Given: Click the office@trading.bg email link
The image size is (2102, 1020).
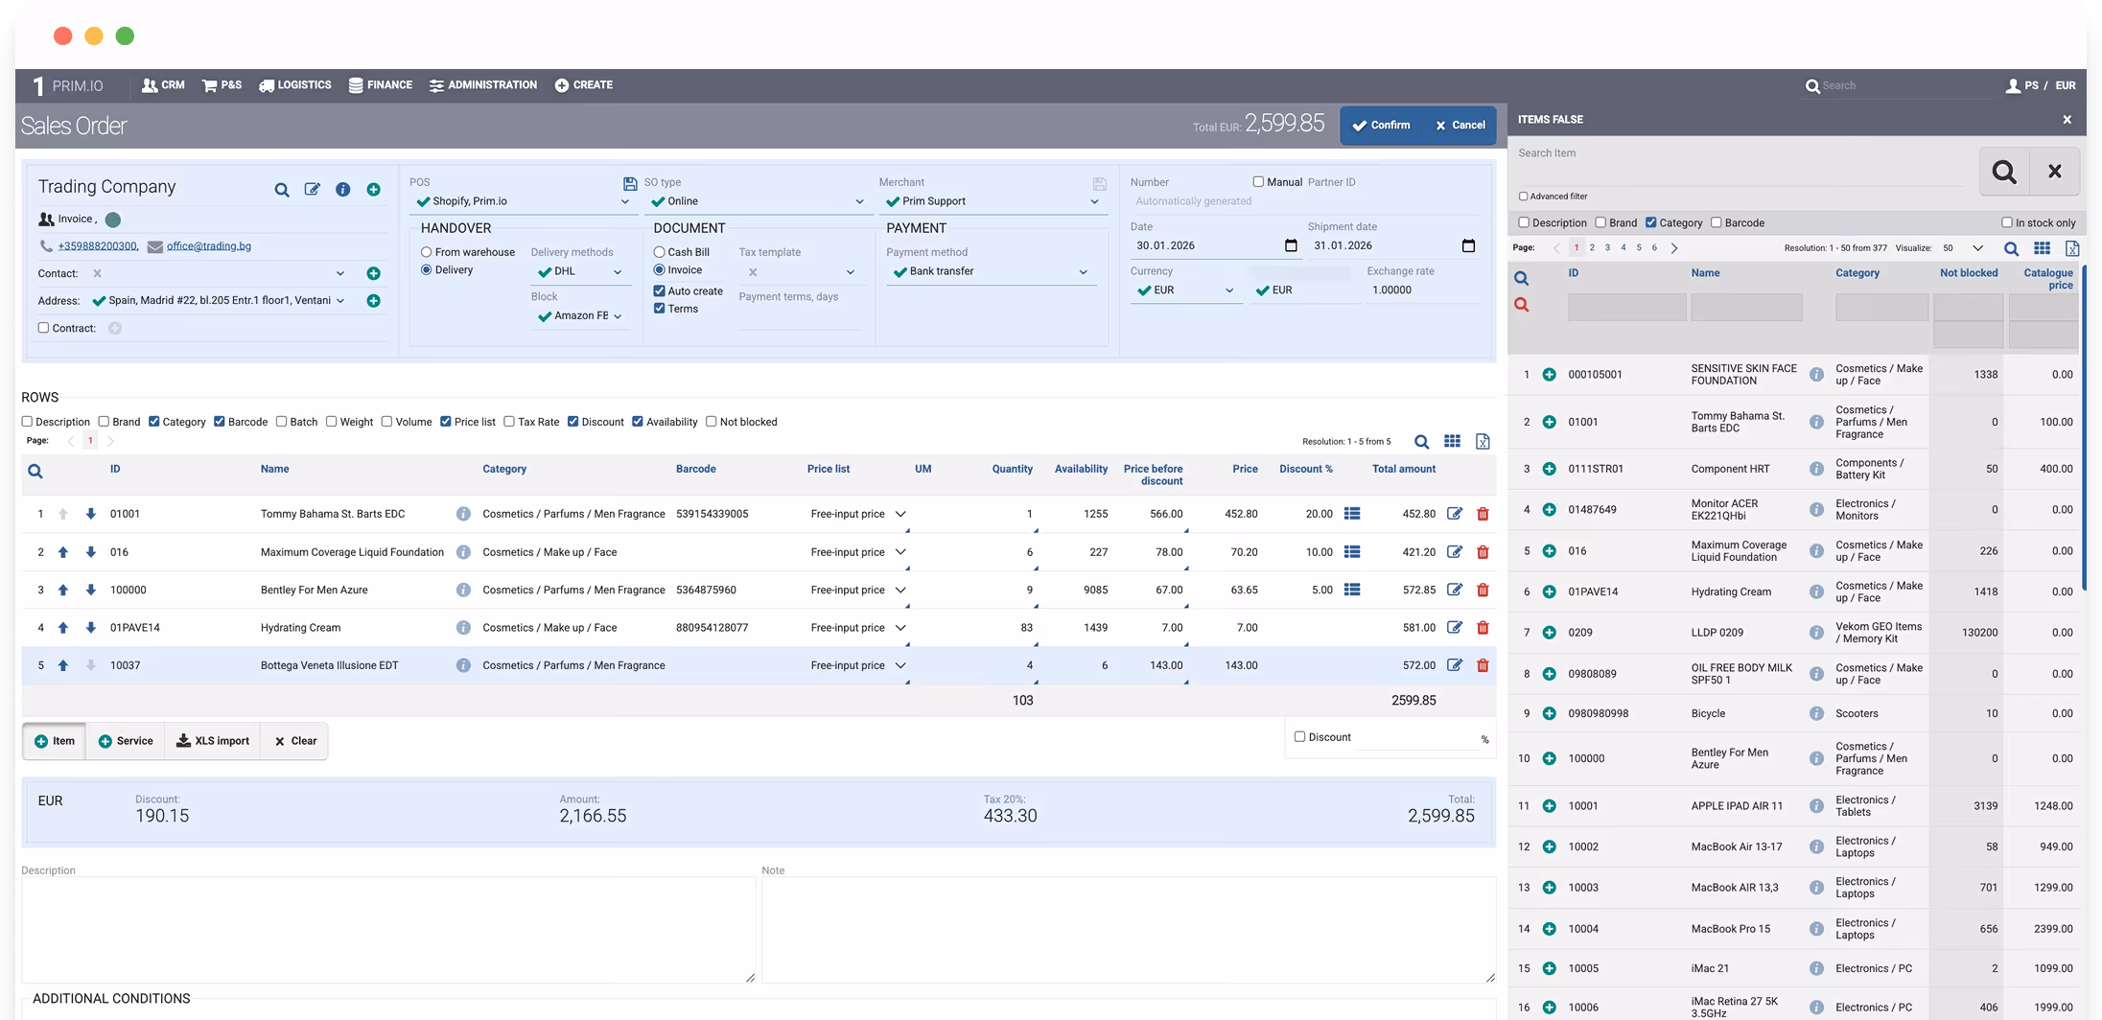Looking at the screenshot, I should click(209, 246).
